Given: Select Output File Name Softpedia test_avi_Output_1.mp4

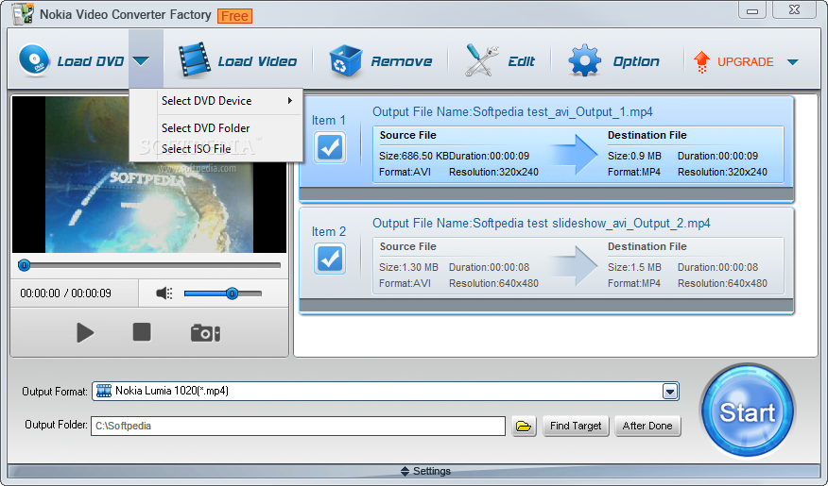Looking at the screenshot, I should pos(512,111).
